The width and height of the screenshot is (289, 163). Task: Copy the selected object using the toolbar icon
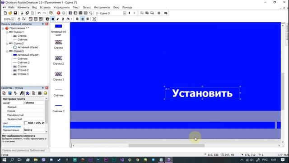[x=27, y=13]
